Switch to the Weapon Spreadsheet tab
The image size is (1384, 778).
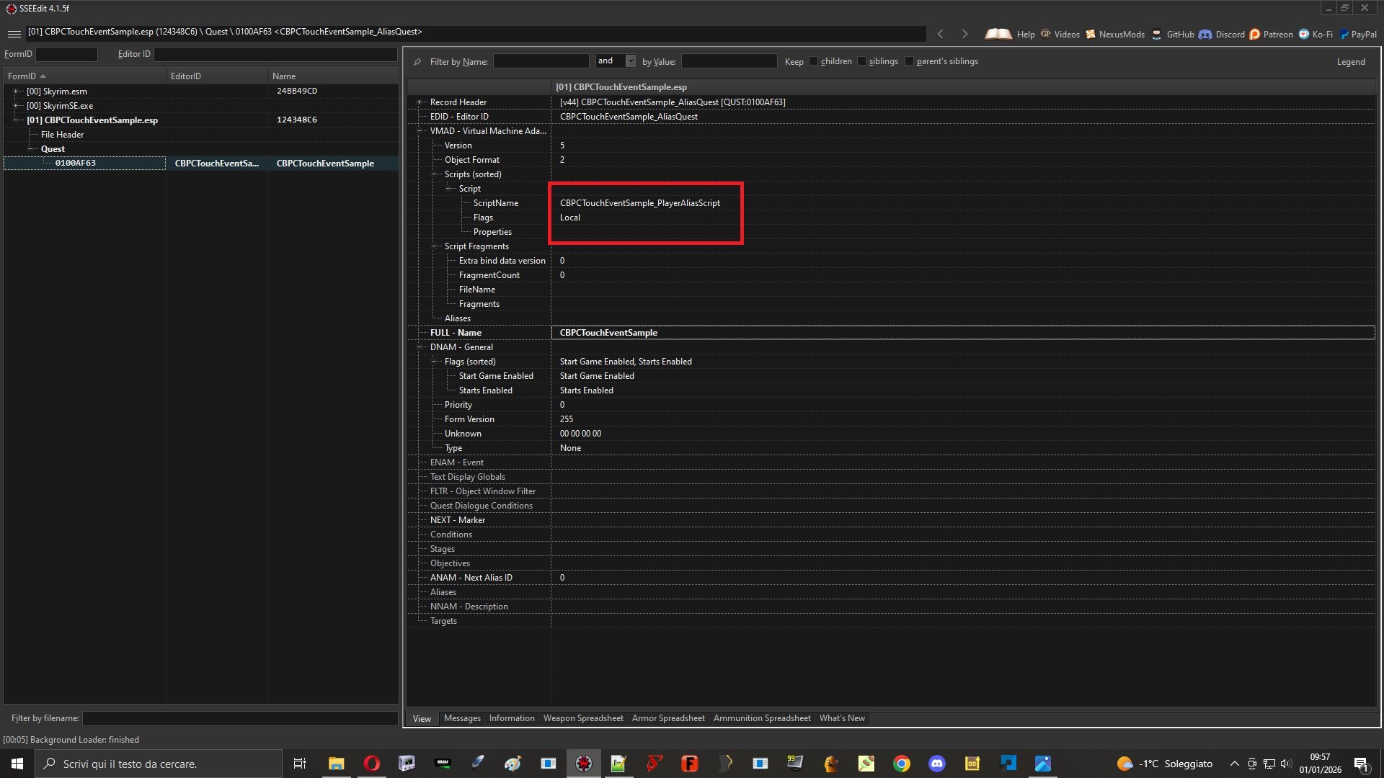[583, 718]
